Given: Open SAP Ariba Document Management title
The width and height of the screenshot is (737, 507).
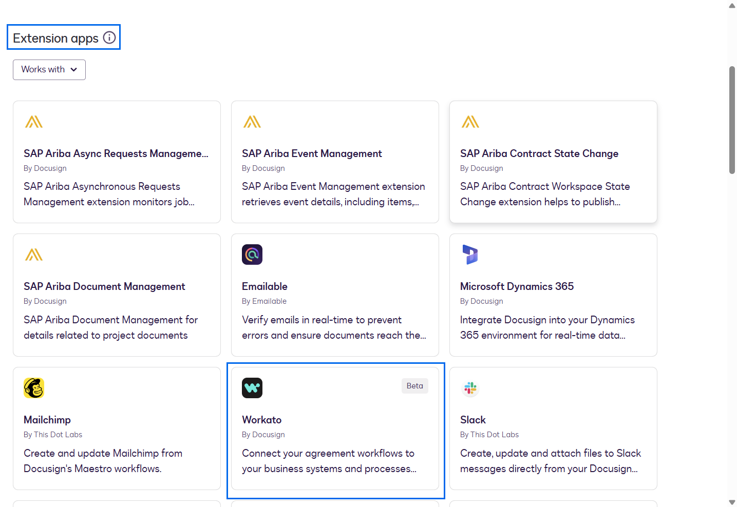Looking at the screenshot, I should (104, 286).
